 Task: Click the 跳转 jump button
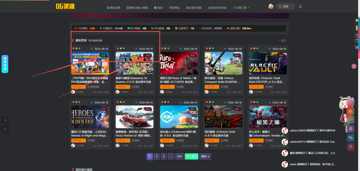point(205,157)
